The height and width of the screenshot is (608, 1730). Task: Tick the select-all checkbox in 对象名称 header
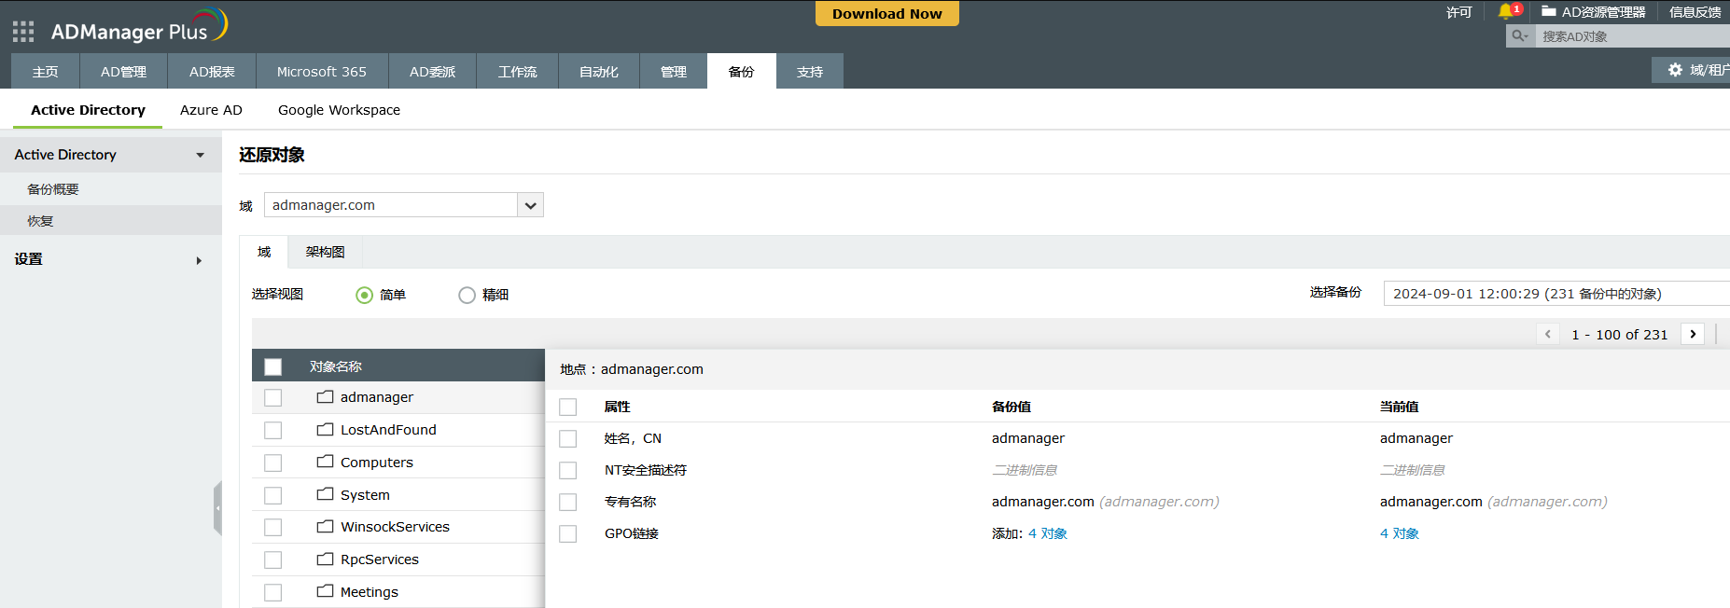click(273, 366)
